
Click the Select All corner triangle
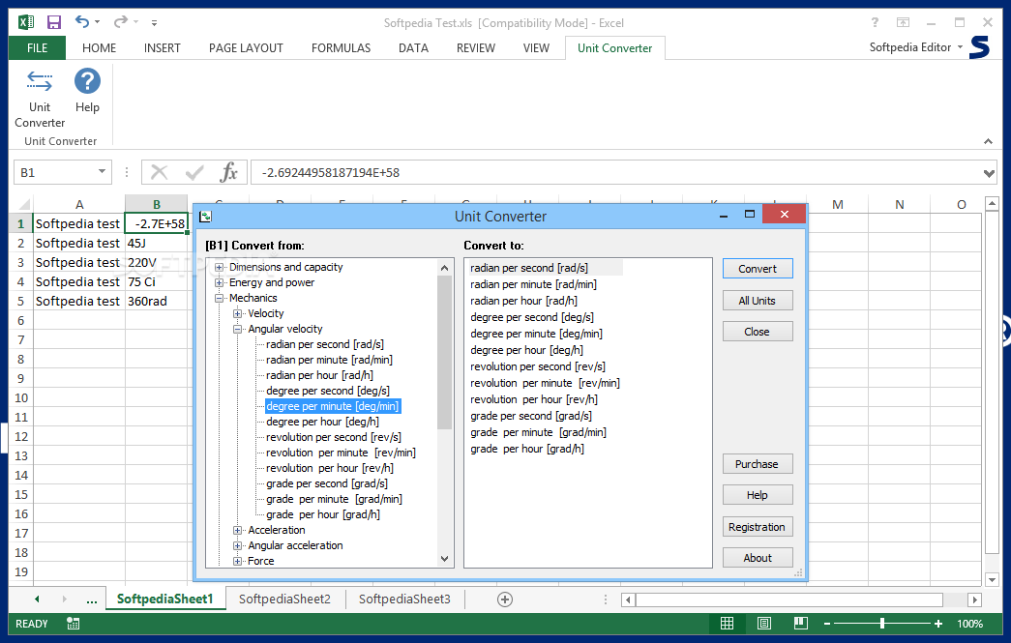(x=24, y=204)
